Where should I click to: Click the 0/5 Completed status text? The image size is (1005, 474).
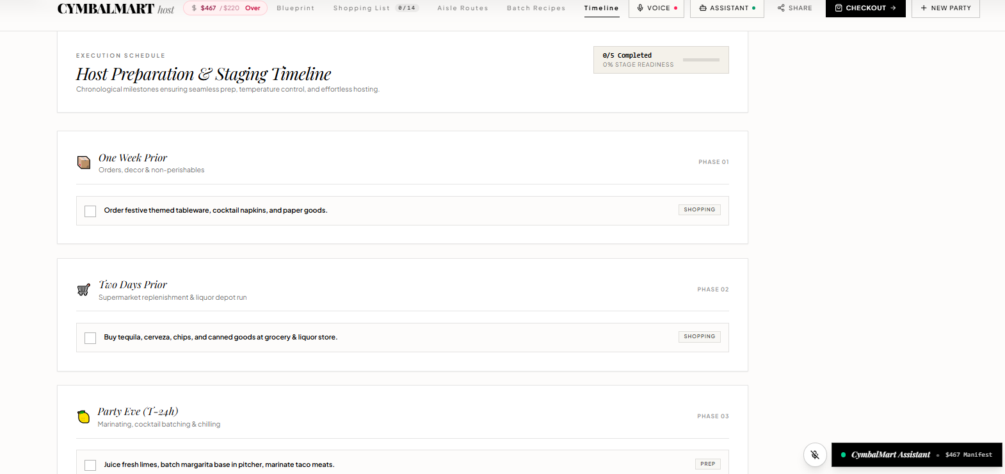tap(627, 56)
